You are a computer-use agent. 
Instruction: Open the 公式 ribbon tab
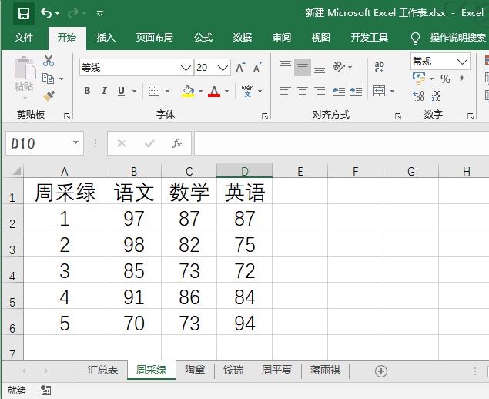(203, 38)
